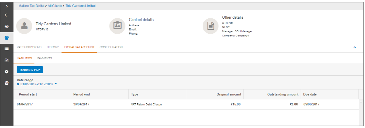This screenshot has width=365, height=128.
Task: Follow the All Clients breadcrumb link
Action: [x=55, y=6]
